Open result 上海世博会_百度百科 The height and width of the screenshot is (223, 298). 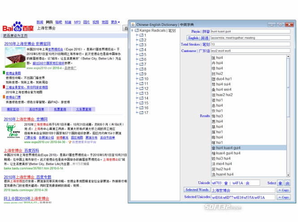coord(22,150)
